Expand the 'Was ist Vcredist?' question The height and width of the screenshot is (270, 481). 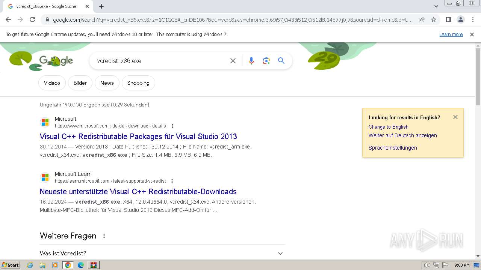point(162,253)
